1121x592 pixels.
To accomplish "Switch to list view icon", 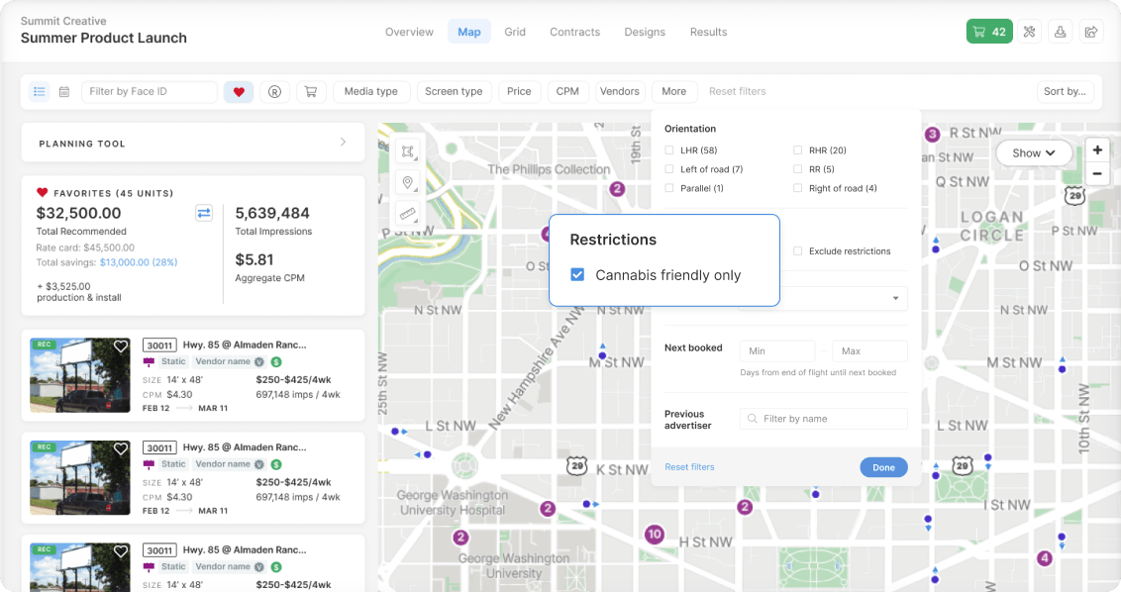I will [39, 92].
